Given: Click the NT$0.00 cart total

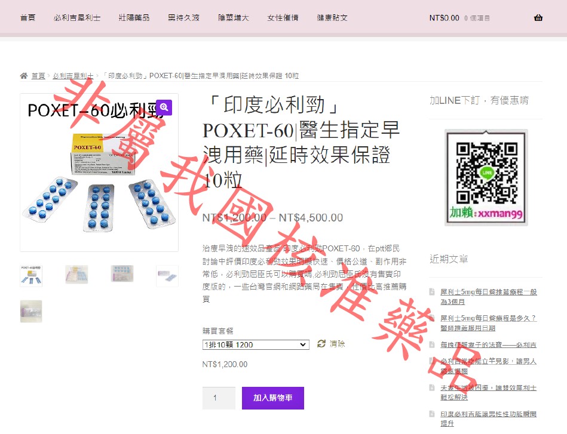Looking at the screenshot, I should click(444, 18).
